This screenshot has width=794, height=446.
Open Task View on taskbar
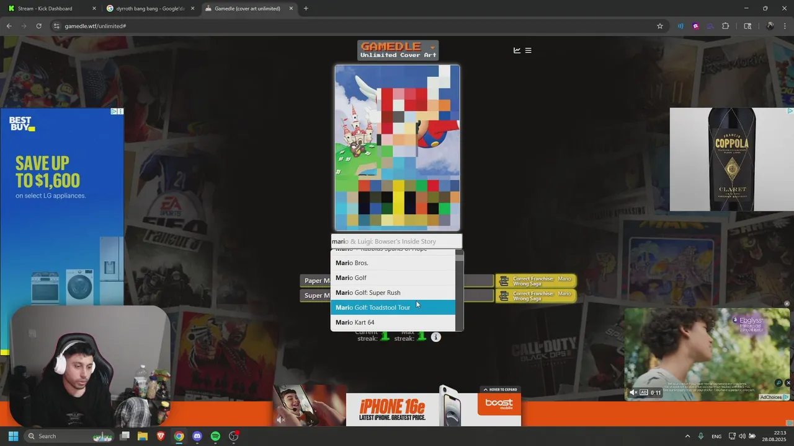125,436
